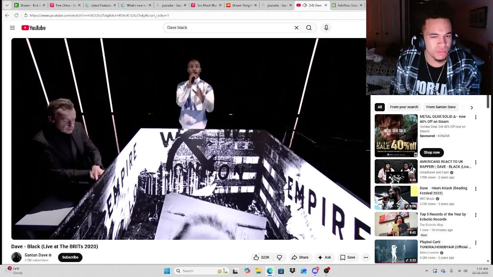Select the 'All' filter chip

point(380,107)
